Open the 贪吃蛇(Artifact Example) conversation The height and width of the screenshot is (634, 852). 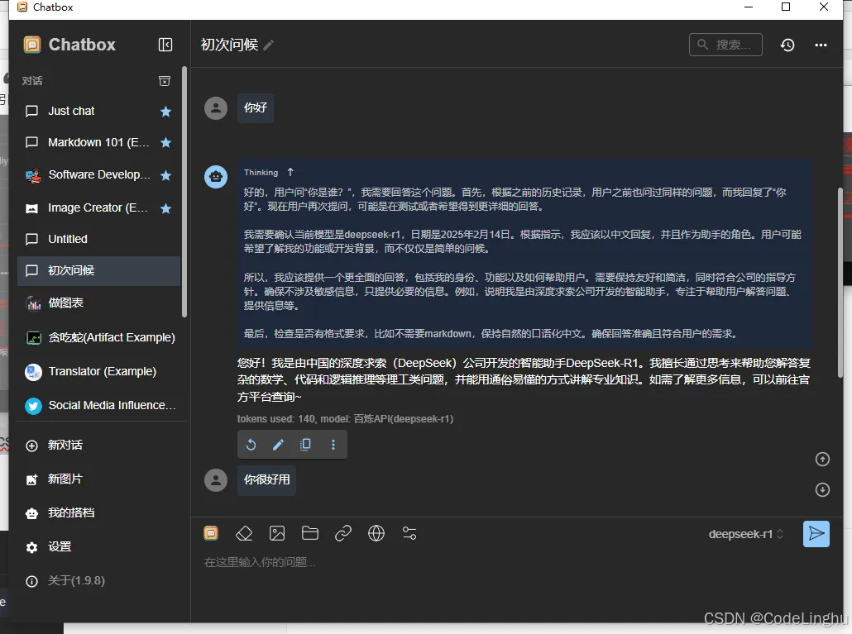(x=99, y=337)
